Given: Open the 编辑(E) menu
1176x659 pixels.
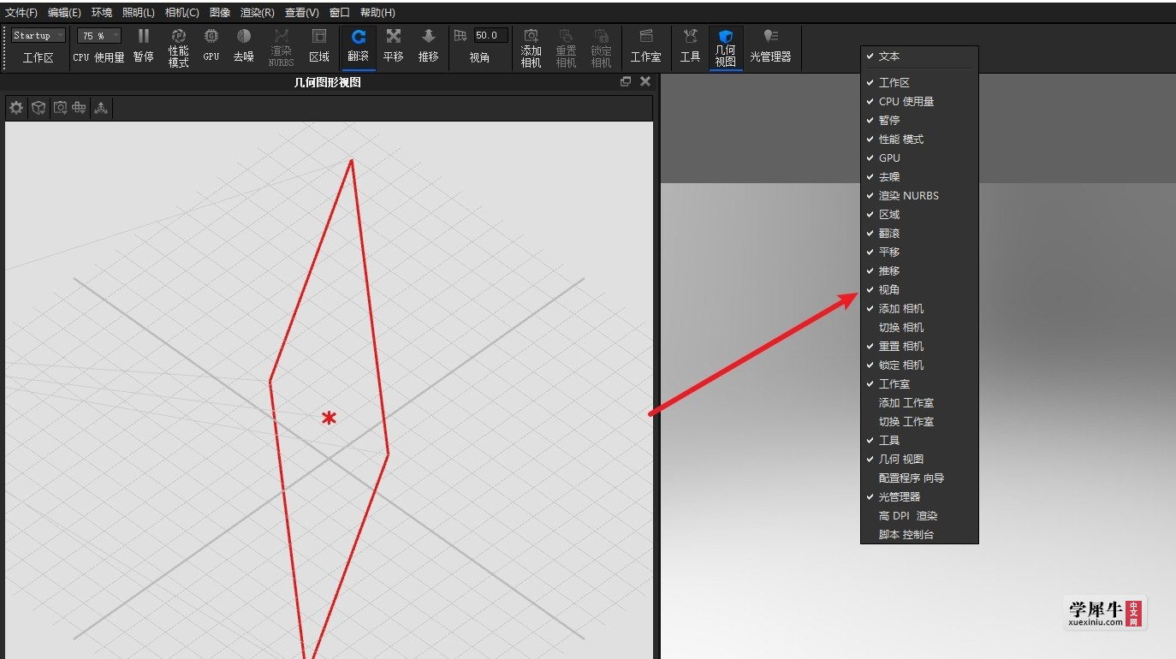Looking at the screenshot, I should tap(64, 13).
